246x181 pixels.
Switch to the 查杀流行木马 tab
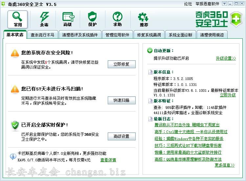[x=42, y=35]
